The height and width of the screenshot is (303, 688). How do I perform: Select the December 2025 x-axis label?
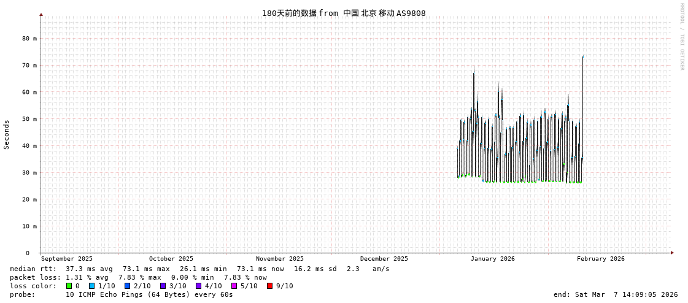click(384, 259)
